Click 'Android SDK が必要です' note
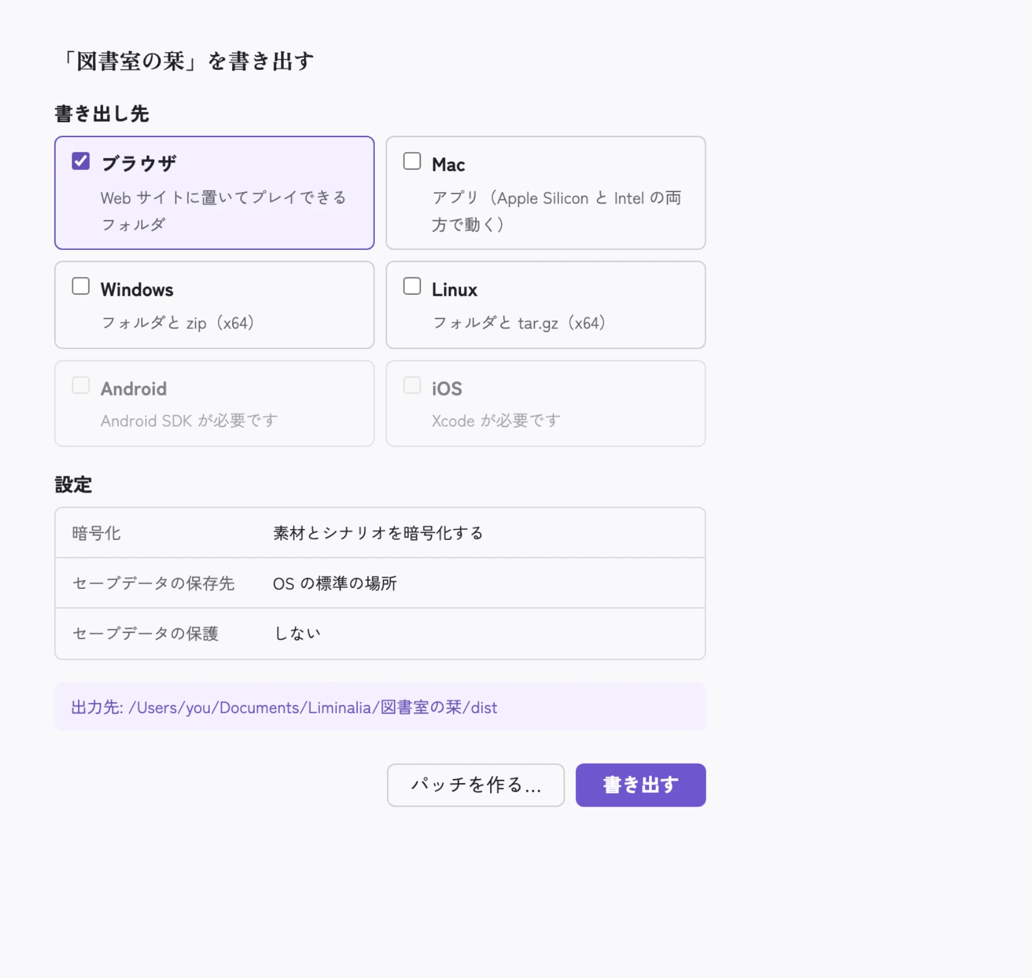This screenshot has height=978, width=1032. 189,421
